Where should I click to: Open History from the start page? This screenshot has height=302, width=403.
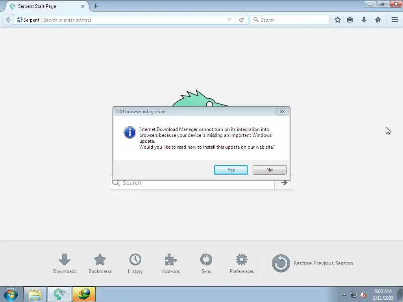pyautogui.click(x=135, y=263)
